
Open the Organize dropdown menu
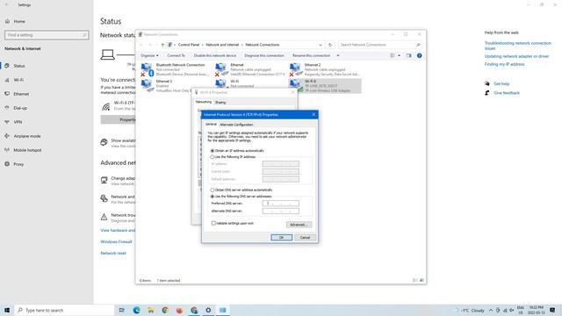click(x=149, y=55)
